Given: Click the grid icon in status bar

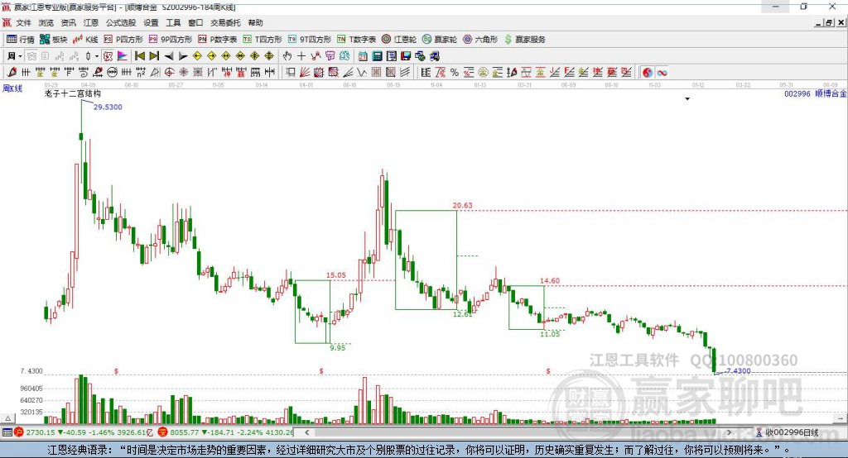Looking at the screenshot, I should pos(7,432).
